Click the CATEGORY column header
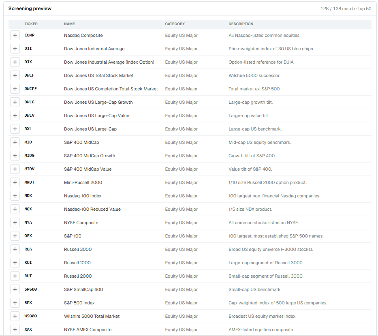The width and height of the screenshot is (378, 336). 175,24
